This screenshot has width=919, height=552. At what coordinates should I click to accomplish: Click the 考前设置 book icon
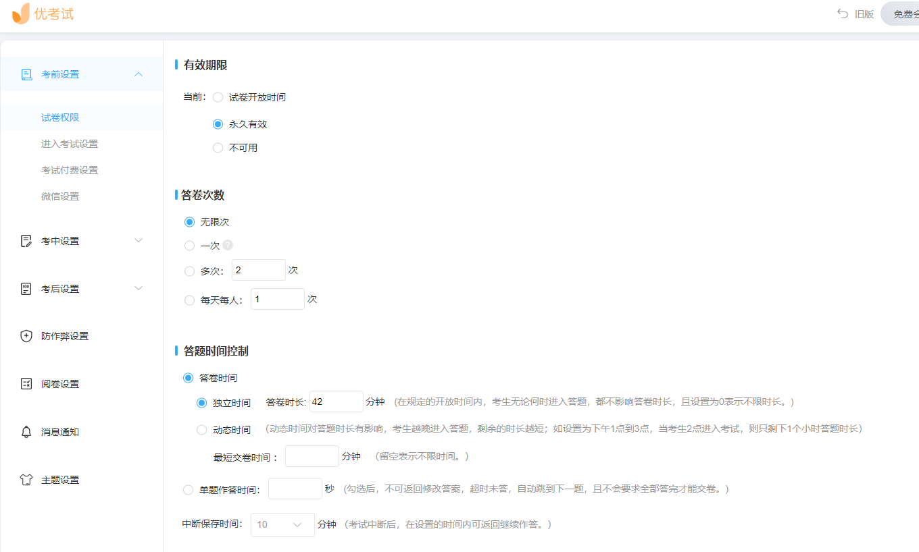pyautogui.click(x=26, y=74)
